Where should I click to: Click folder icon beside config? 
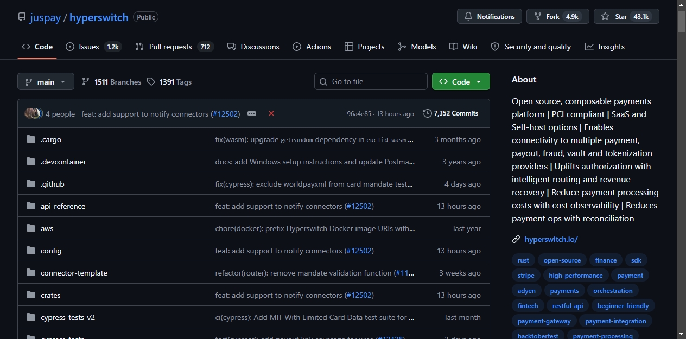click(x=31, y=251)
